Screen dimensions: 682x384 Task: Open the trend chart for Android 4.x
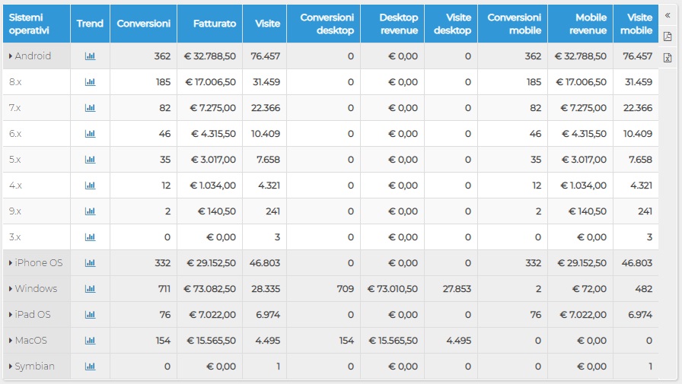[90, 186]
